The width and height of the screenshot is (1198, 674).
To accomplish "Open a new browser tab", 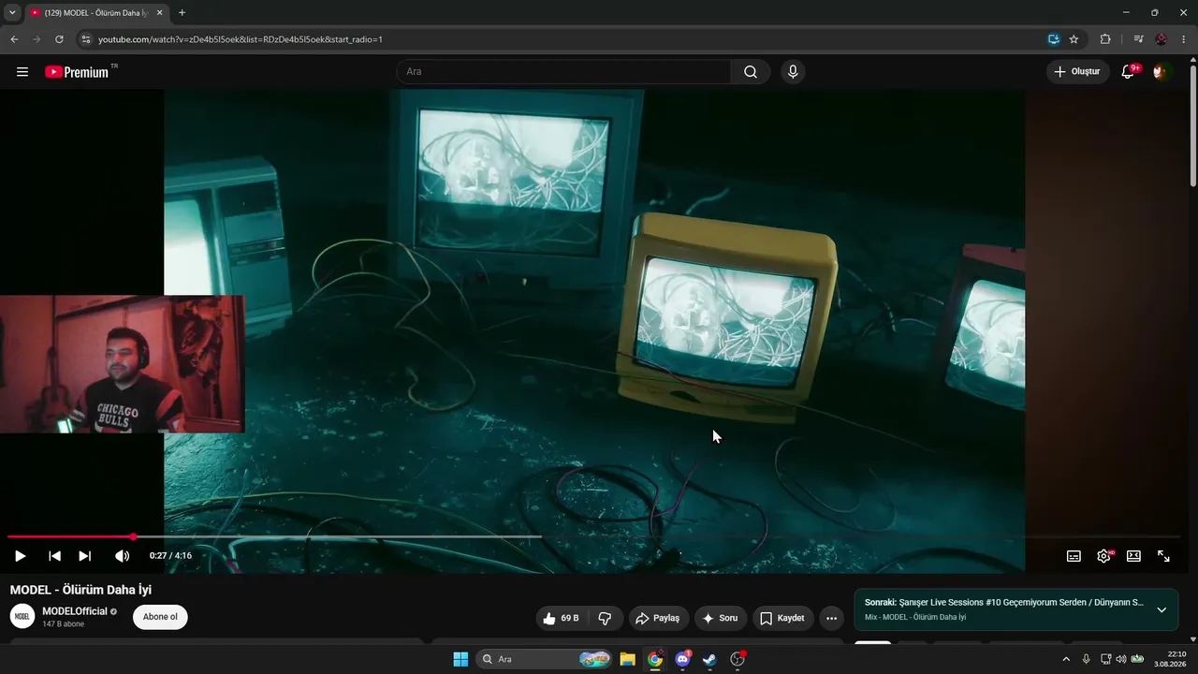I will tap(182, 13).
